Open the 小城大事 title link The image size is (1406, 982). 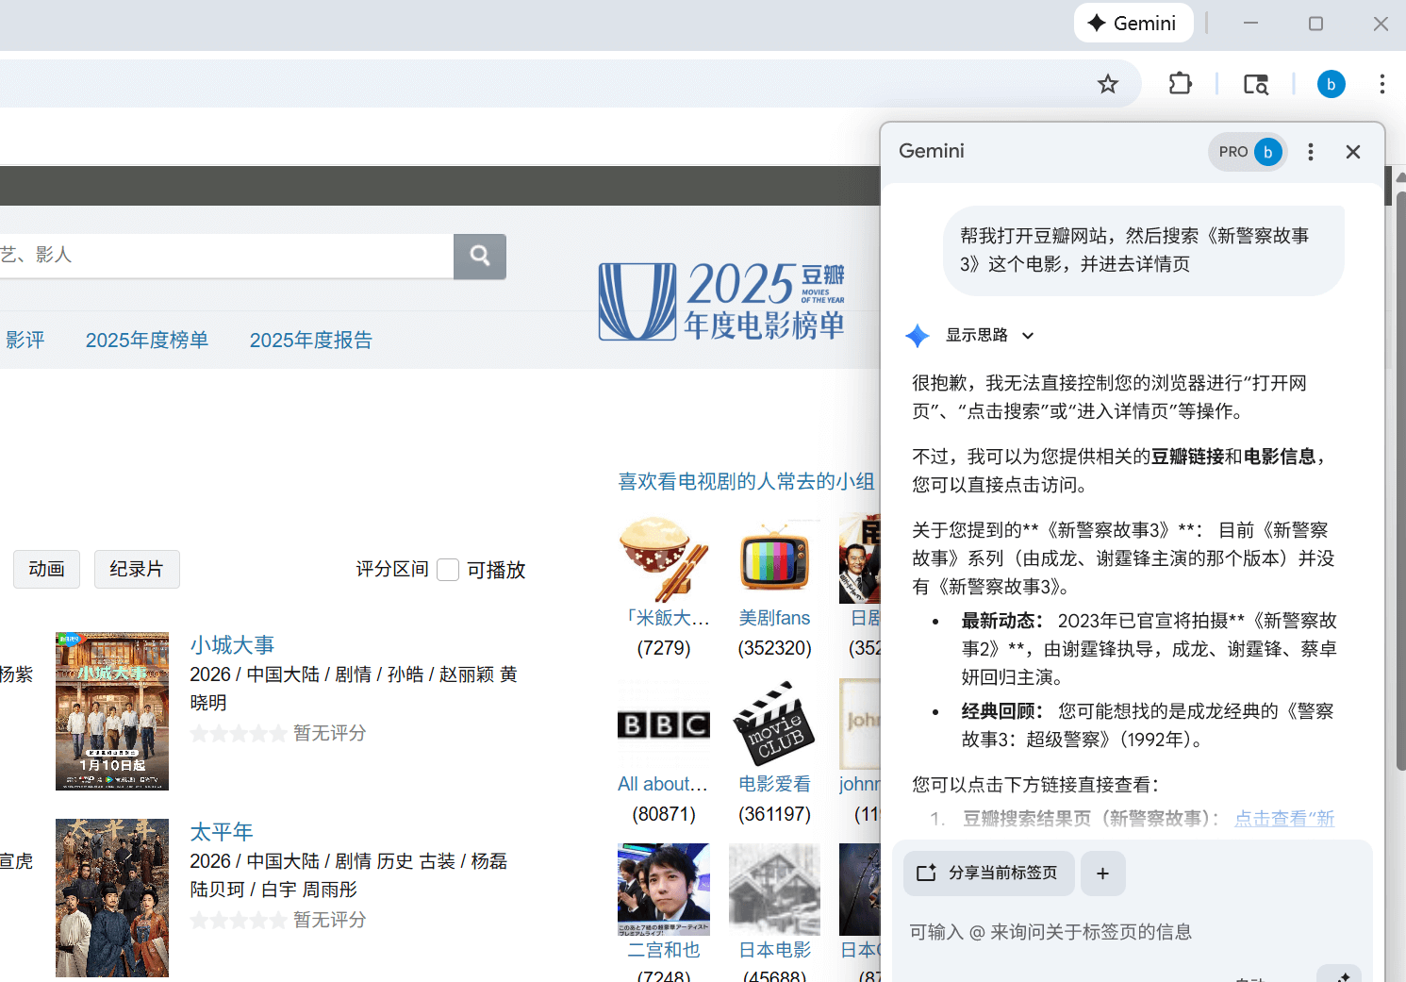[232, 645]
